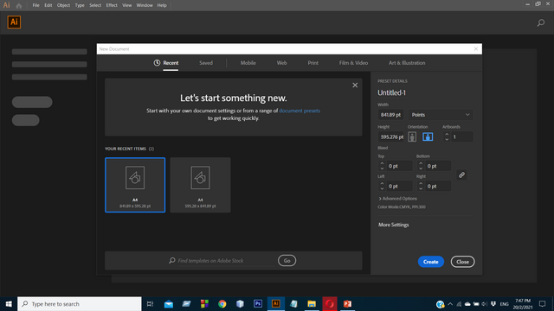
Task: Open the View menu
Action: [x=127, y=5]
